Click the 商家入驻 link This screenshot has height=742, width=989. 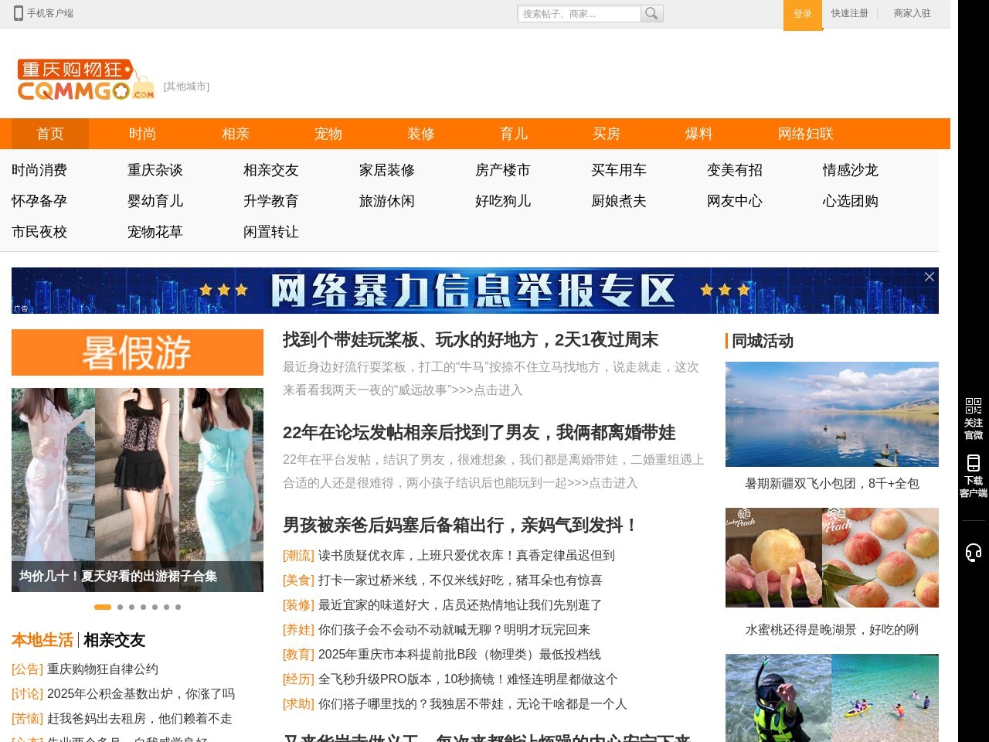tap(912, 13)
